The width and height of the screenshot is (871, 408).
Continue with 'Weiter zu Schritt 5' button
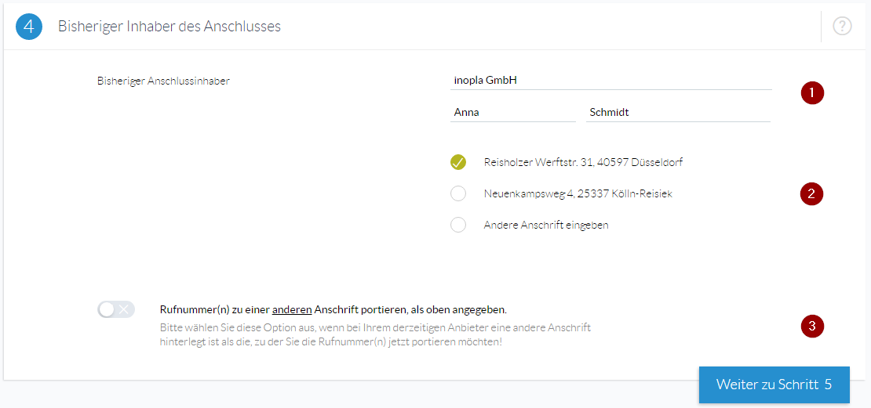coord(774,385)
